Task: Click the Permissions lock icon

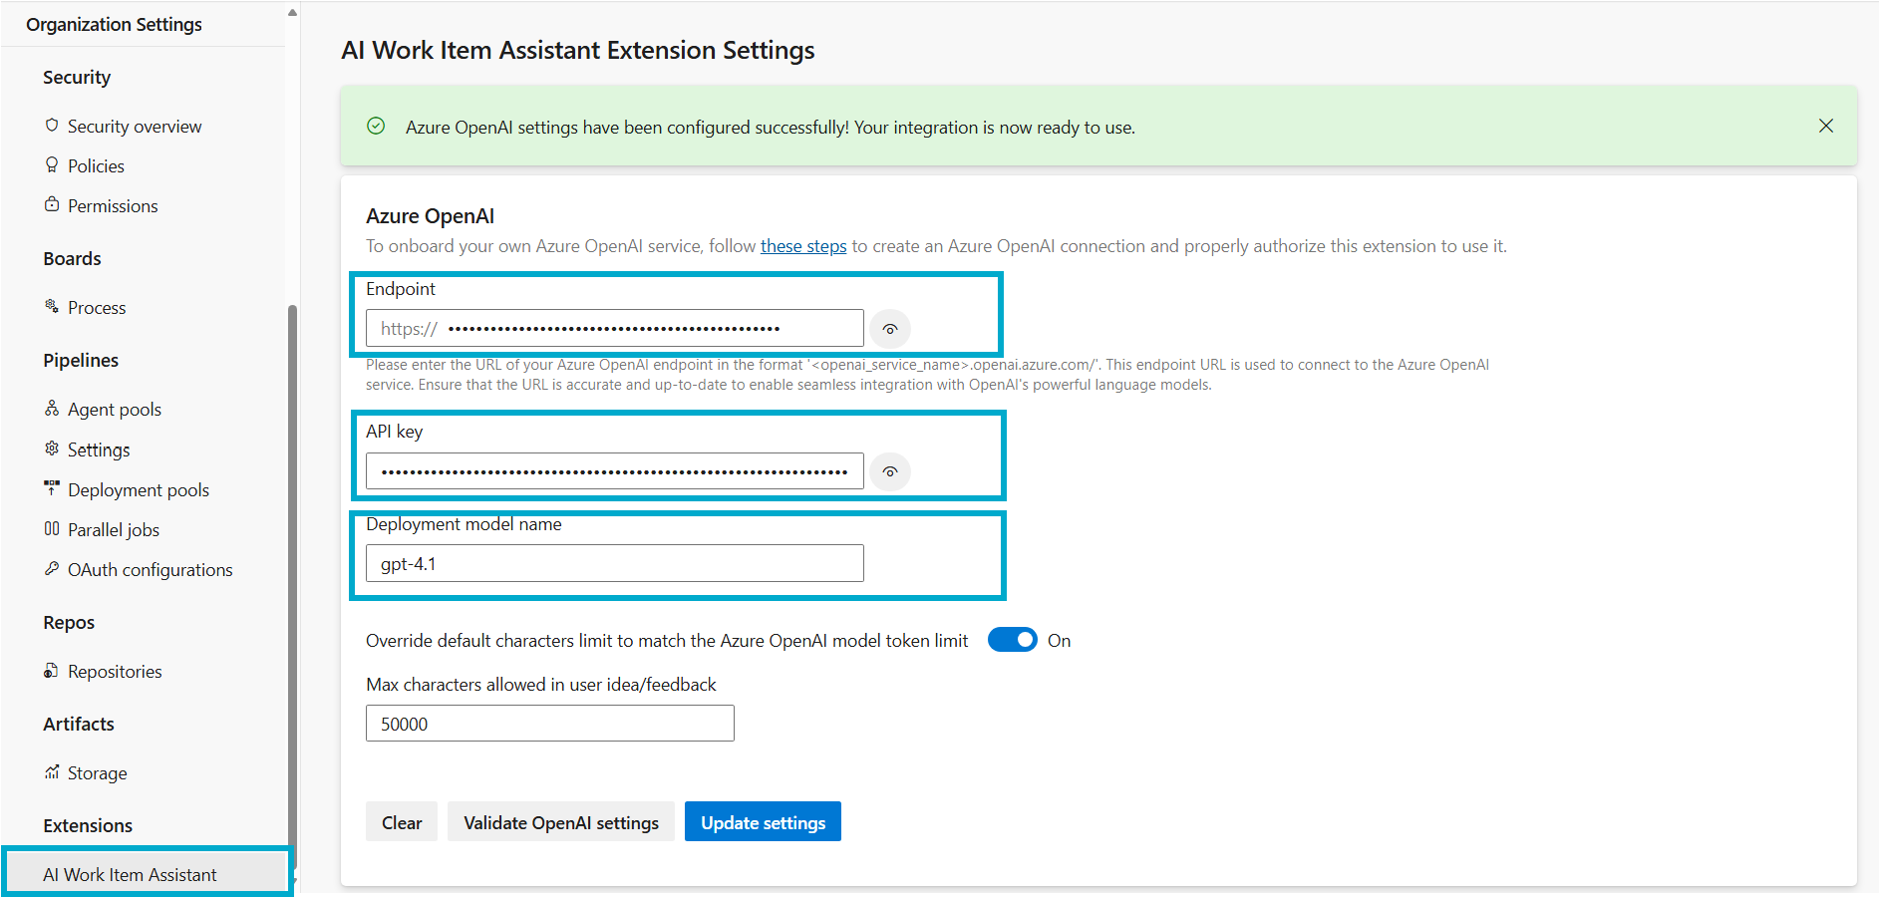Action: (x=52, y=205)
